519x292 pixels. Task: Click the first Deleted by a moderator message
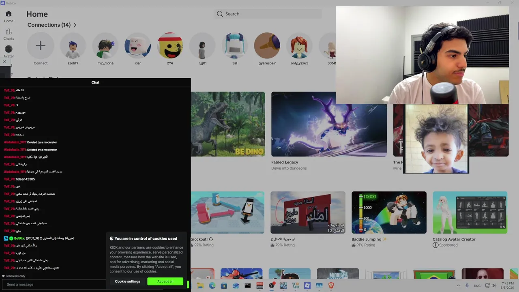click(30, 142)
